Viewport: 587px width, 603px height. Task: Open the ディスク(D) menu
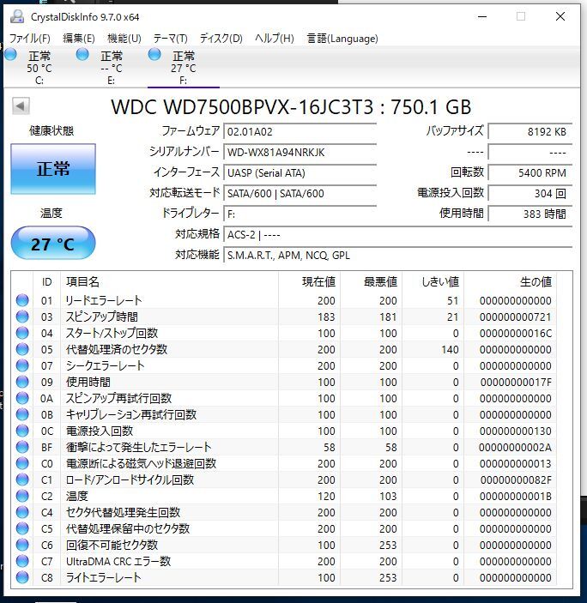pos(221,39)
